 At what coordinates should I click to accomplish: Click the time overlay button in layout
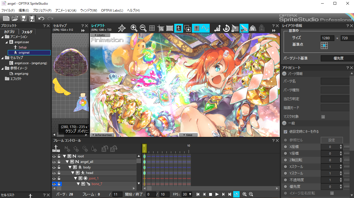(188, 135)
